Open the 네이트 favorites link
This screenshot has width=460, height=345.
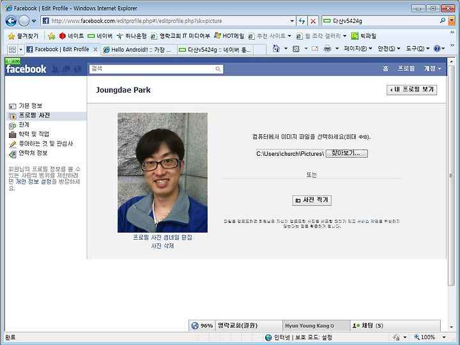(72, 36)
